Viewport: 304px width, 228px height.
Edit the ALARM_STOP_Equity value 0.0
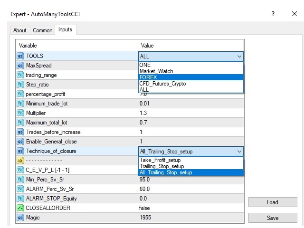click(x=191, y=199)
